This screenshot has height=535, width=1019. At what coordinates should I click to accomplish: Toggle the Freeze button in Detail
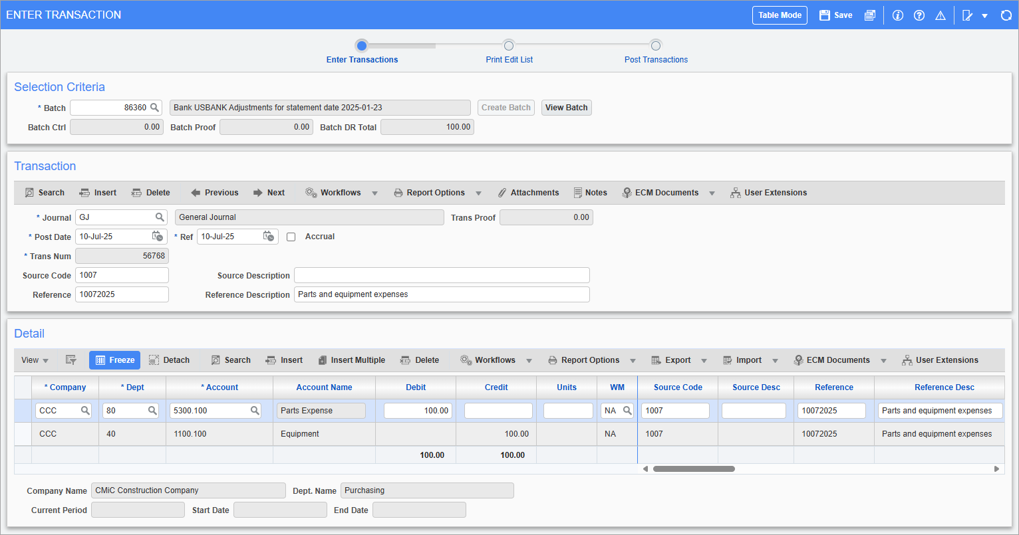point(114,360)
